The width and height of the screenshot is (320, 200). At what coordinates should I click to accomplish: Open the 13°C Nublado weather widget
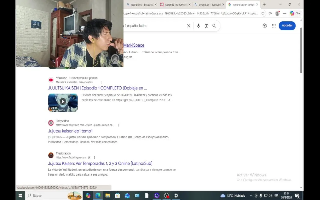pyautogui.click(x=233, y=196)
